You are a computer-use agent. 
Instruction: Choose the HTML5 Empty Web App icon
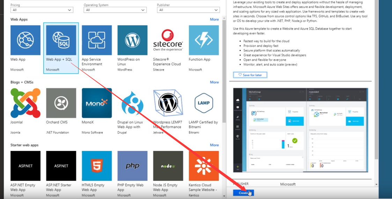97,166
